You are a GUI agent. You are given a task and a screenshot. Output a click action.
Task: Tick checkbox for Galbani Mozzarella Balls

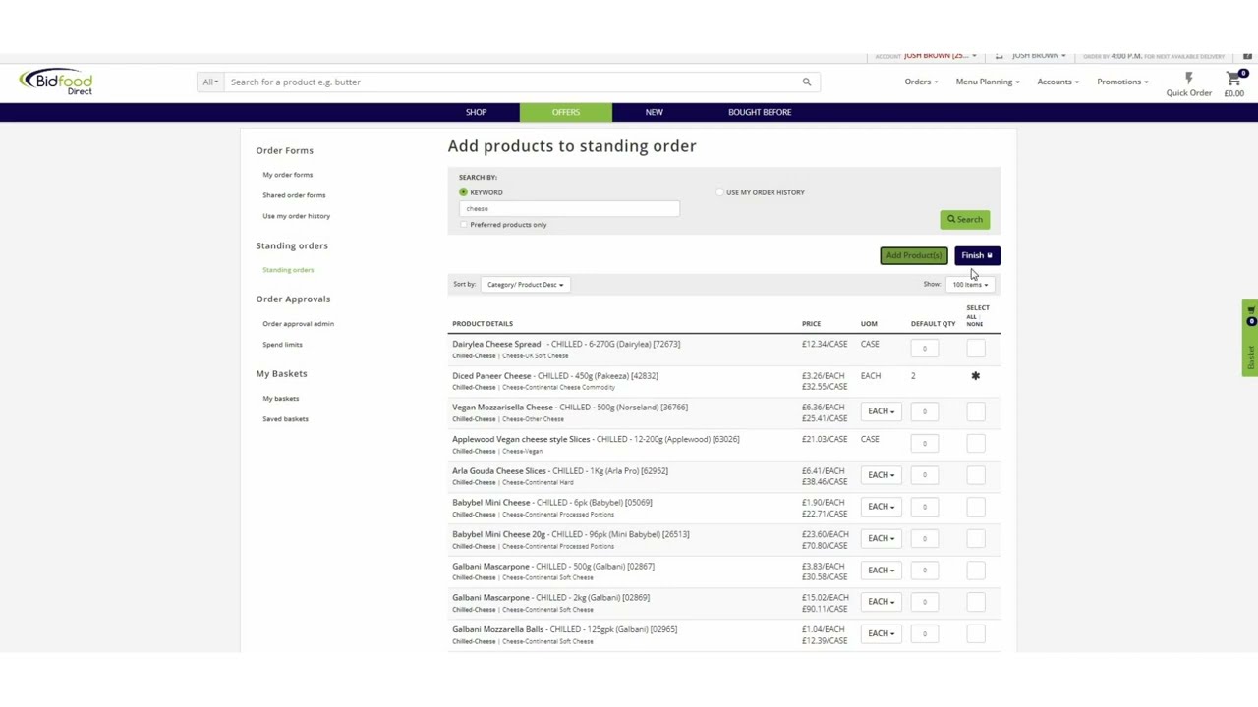pyautogui.click(x=975, y=633)
